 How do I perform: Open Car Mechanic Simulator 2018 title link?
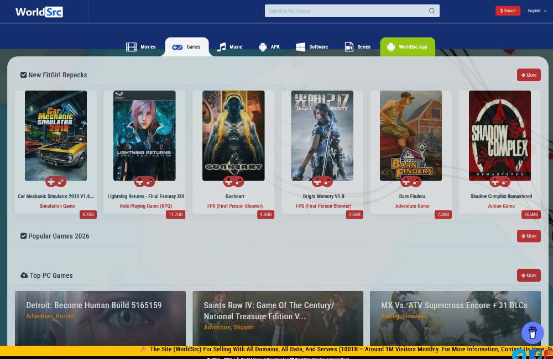pos(56,196)
